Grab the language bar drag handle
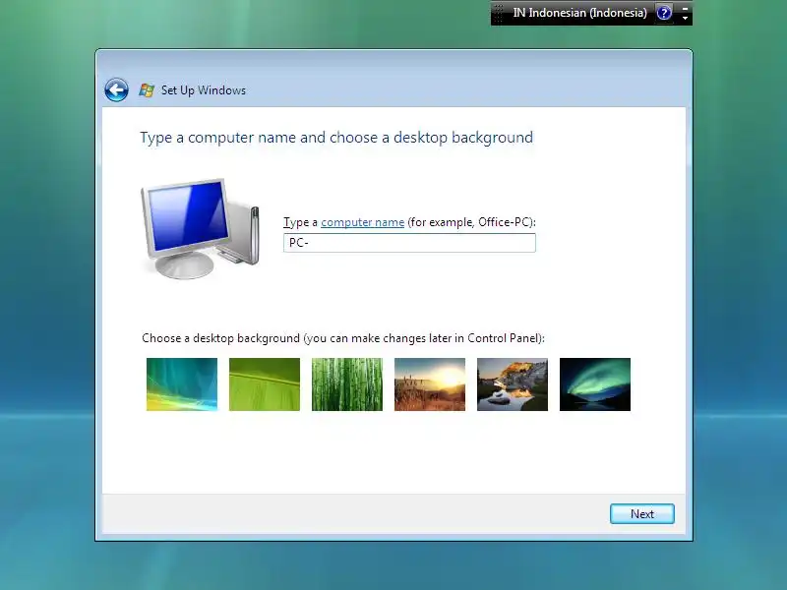 pos(499,13)
